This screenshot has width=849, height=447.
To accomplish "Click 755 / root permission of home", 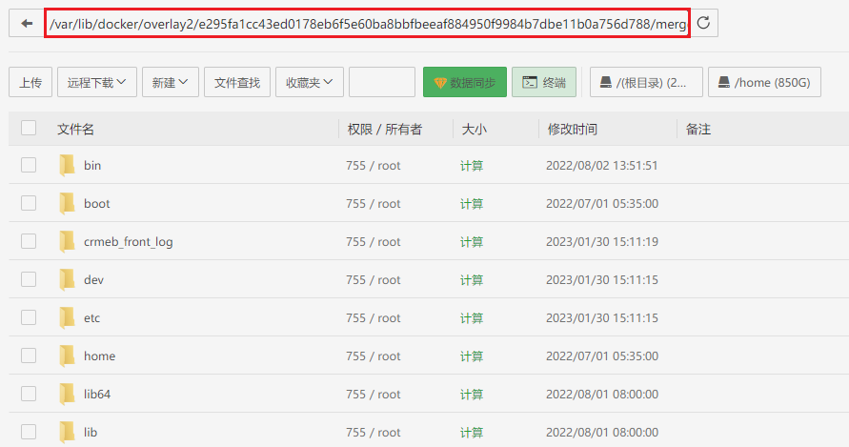I will (374, 356).
